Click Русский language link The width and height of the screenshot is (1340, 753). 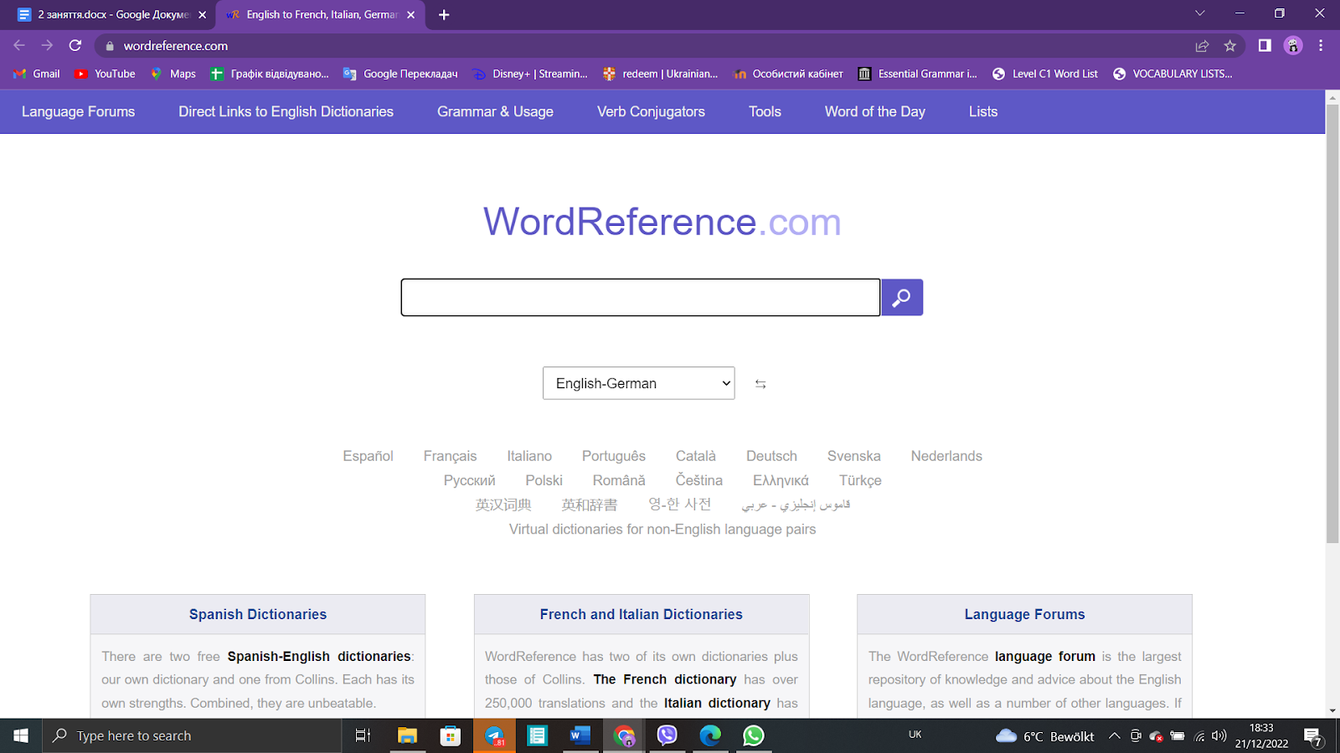pos(469,480)
